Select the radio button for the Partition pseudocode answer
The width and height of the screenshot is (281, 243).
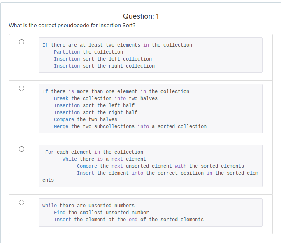(x=21, y=42)
